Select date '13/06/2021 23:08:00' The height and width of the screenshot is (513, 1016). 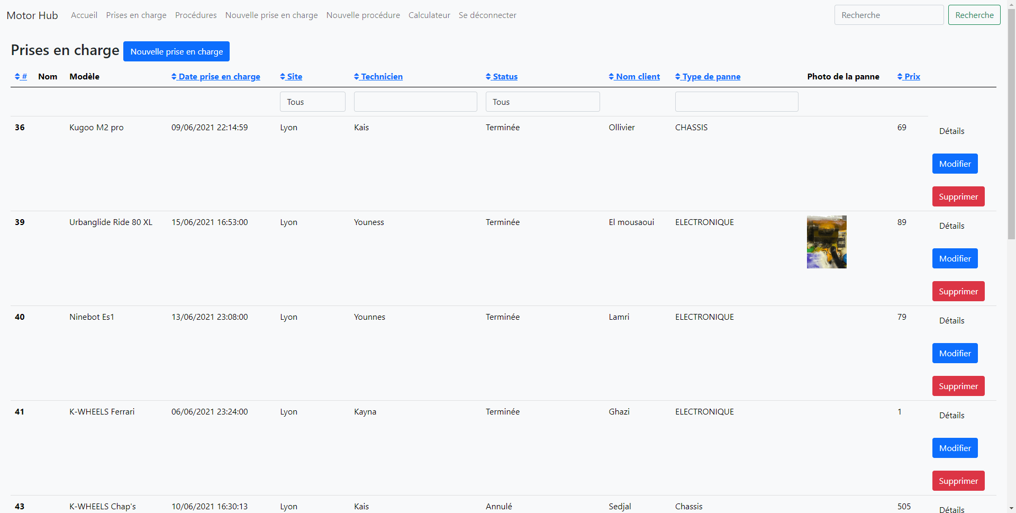[x=210, y=317]
